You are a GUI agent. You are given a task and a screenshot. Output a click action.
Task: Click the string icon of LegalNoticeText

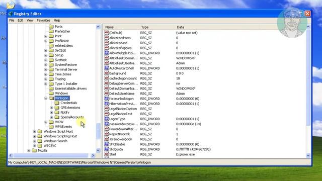(x=106, y=114)
